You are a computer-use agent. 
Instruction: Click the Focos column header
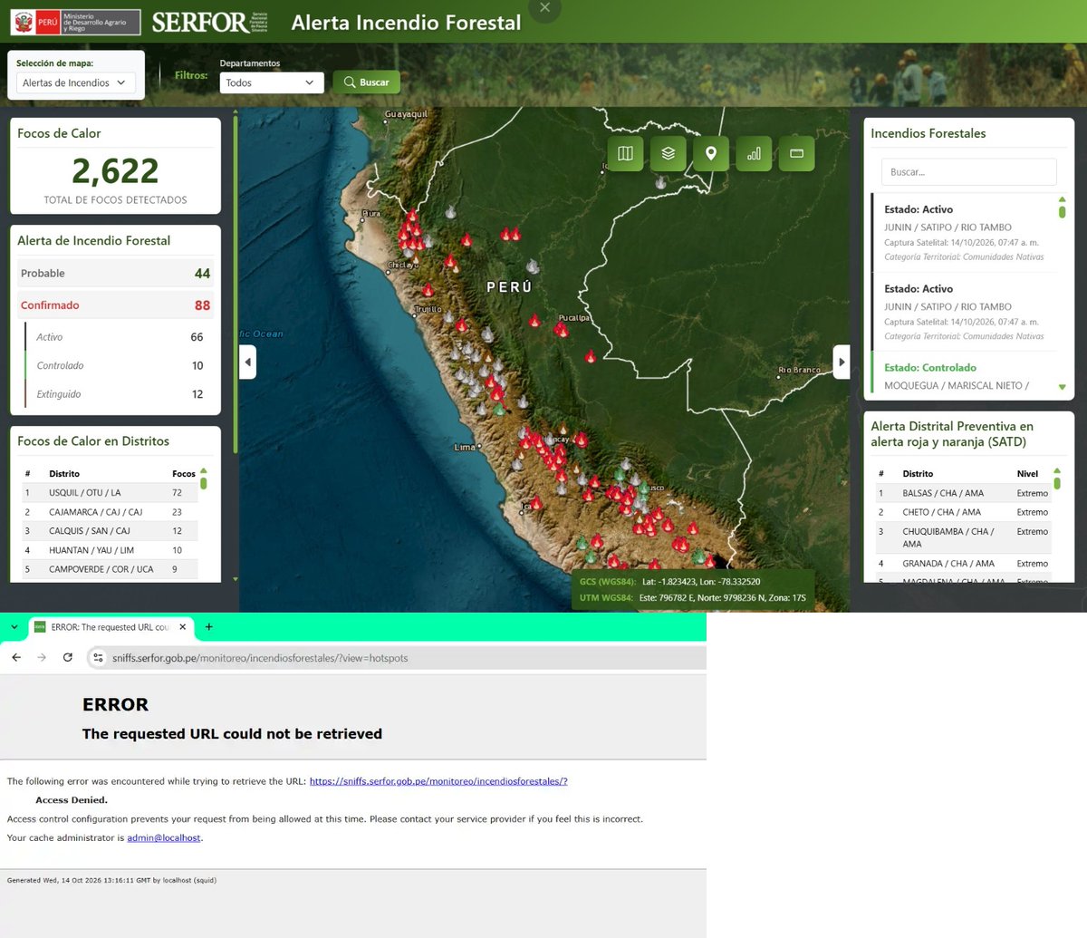pyautogui.click(x=184, y=474)
